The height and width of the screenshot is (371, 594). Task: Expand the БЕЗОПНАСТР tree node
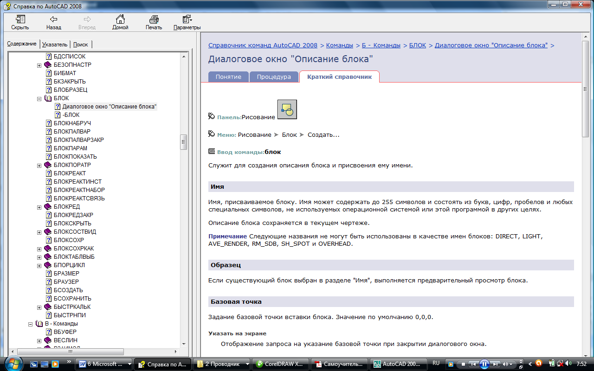point(39,65)
